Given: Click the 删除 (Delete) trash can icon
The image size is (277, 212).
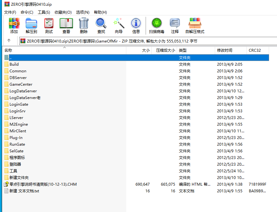Looking at the screenshot, I should point(83,23).
